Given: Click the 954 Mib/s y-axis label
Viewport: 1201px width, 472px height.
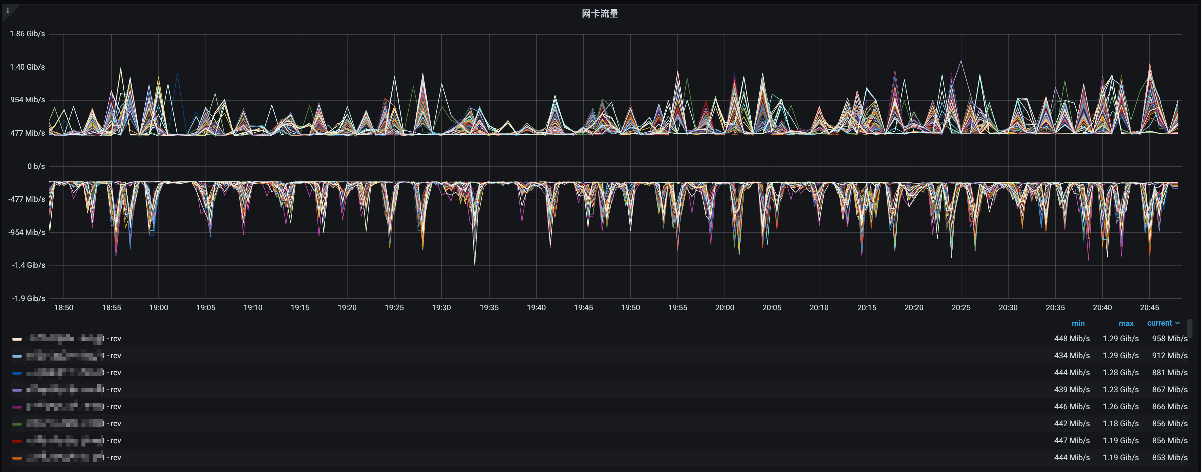Looking at the screenshot, I should (x=28, y=100).
